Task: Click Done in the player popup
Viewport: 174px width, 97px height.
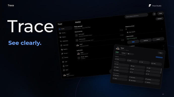Action: point(160,53)
